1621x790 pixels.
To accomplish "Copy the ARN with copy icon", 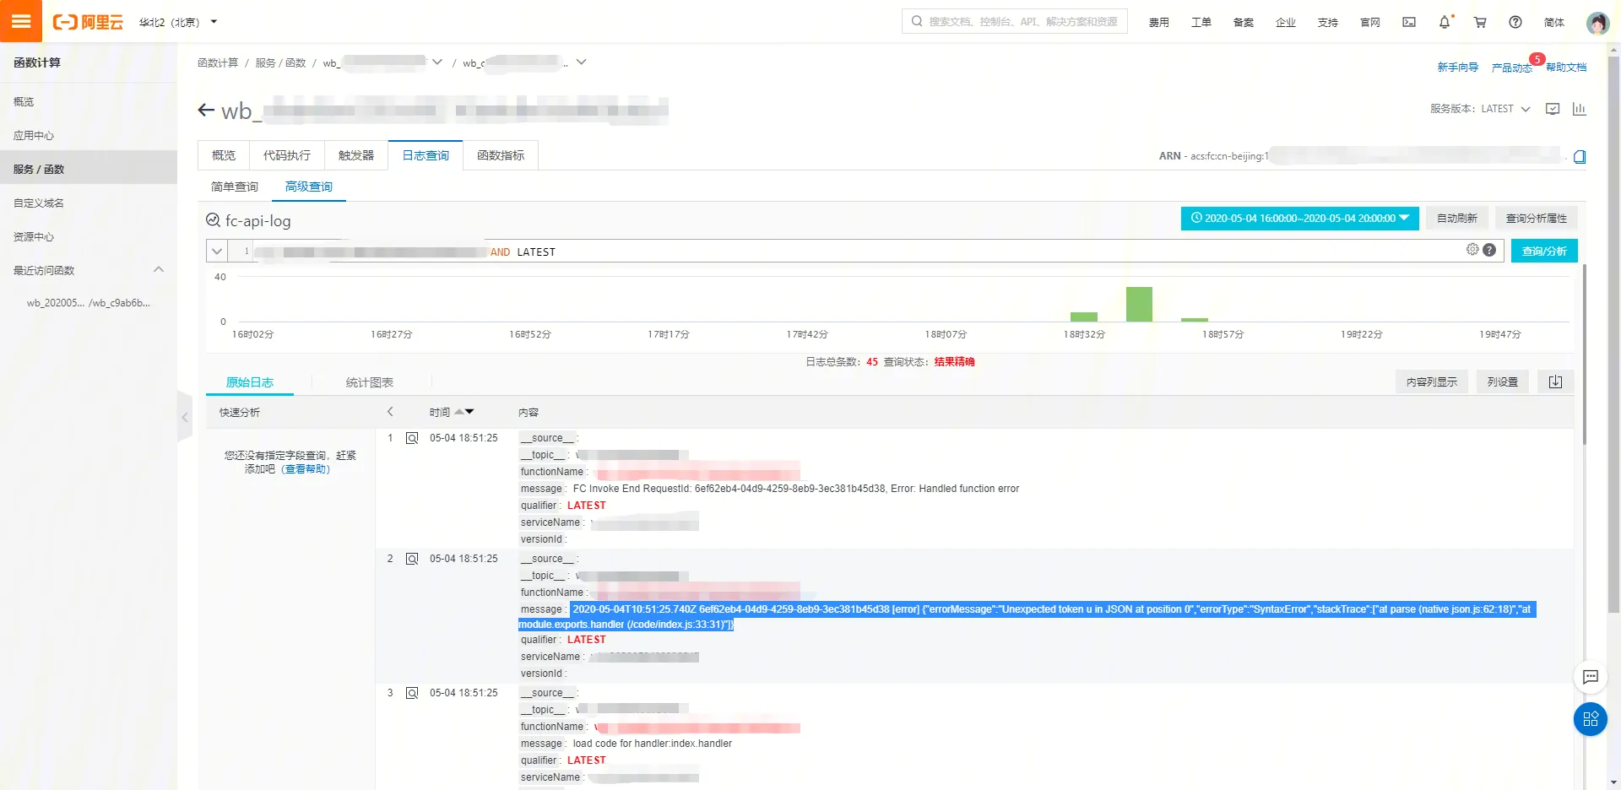I will (x=1580, y=157).
